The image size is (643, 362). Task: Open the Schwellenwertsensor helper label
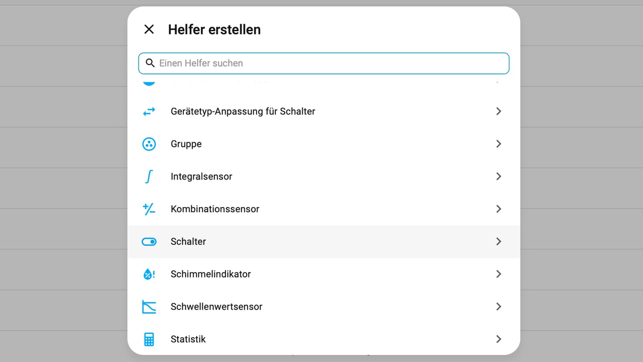[217, 307]
